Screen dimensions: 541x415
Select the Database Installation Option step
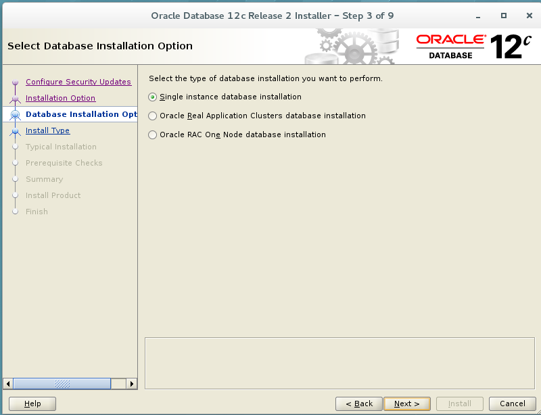(81, 114)
